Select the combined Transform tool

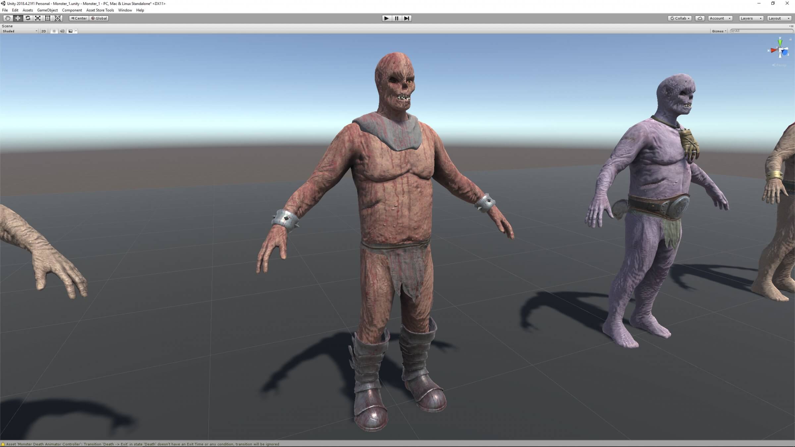click(58, 18)
